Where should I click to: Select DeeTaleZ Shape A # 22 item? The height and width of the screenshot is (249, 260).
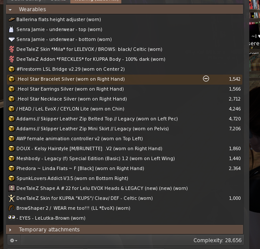(x=124, y=188)
